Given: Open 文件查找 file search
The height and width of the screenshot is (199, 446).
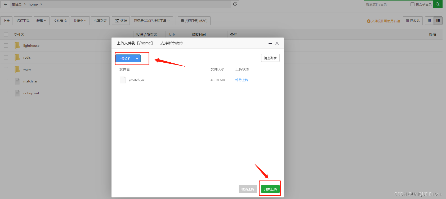Looking at the screenshot, I should (x=60, y=21).
